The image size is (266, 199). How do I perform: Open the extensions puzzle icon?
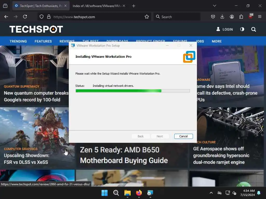(x=241, y=17)
